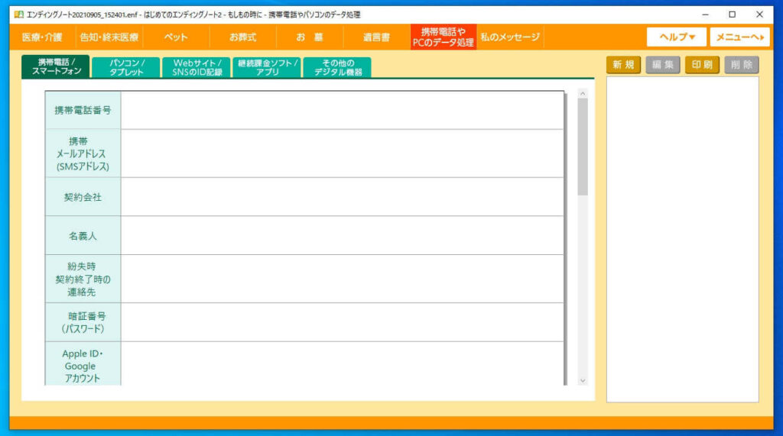
Task: Click the 携帯電話番号 input field
Action: (x=342, y=110)
